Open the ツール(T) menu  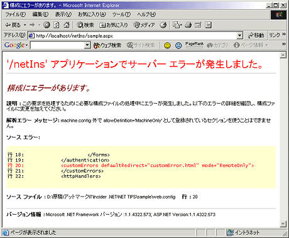tap(121, 14)
